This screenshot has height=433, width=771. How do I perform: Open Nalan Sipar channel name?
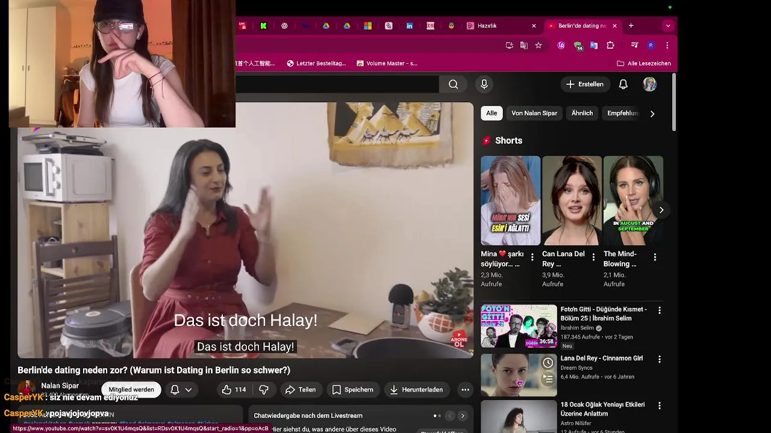pyautogui.click(x=60, y=385)
